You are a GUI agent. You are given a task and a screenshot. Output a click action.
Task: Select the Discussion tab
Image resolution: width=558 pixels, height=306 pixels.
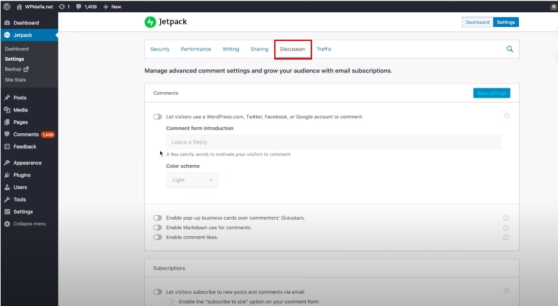tap(293, 49)
